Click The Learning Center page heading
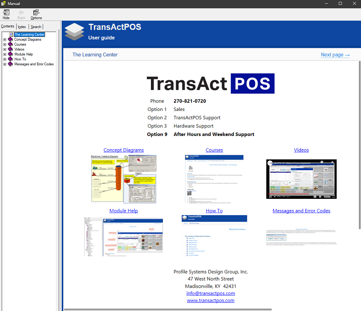This screenshot has height=311, width=361. point(95,55)
